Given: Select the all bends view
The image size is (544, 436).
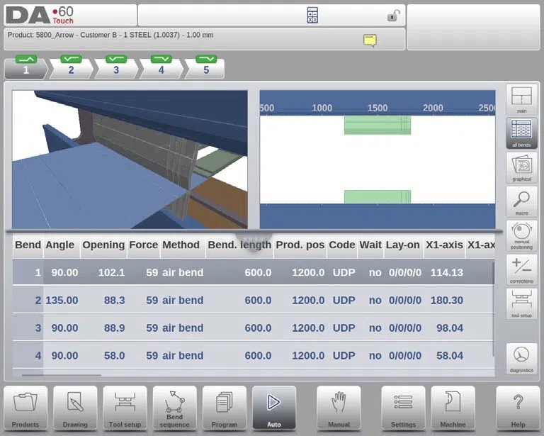Looking at the screenshot, I should coord(521,133).
